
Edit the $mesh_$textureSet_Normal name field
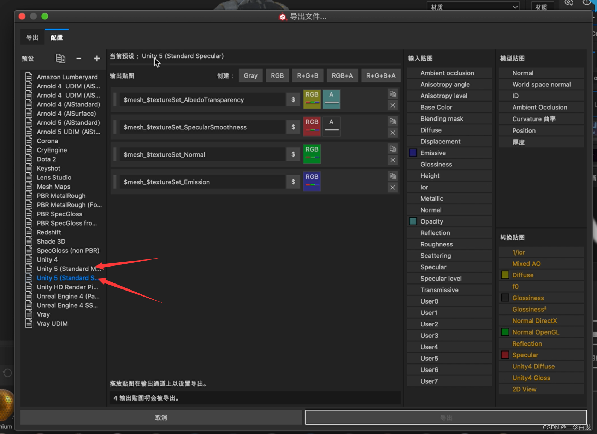pyautogui.click(x=202, y=154)
